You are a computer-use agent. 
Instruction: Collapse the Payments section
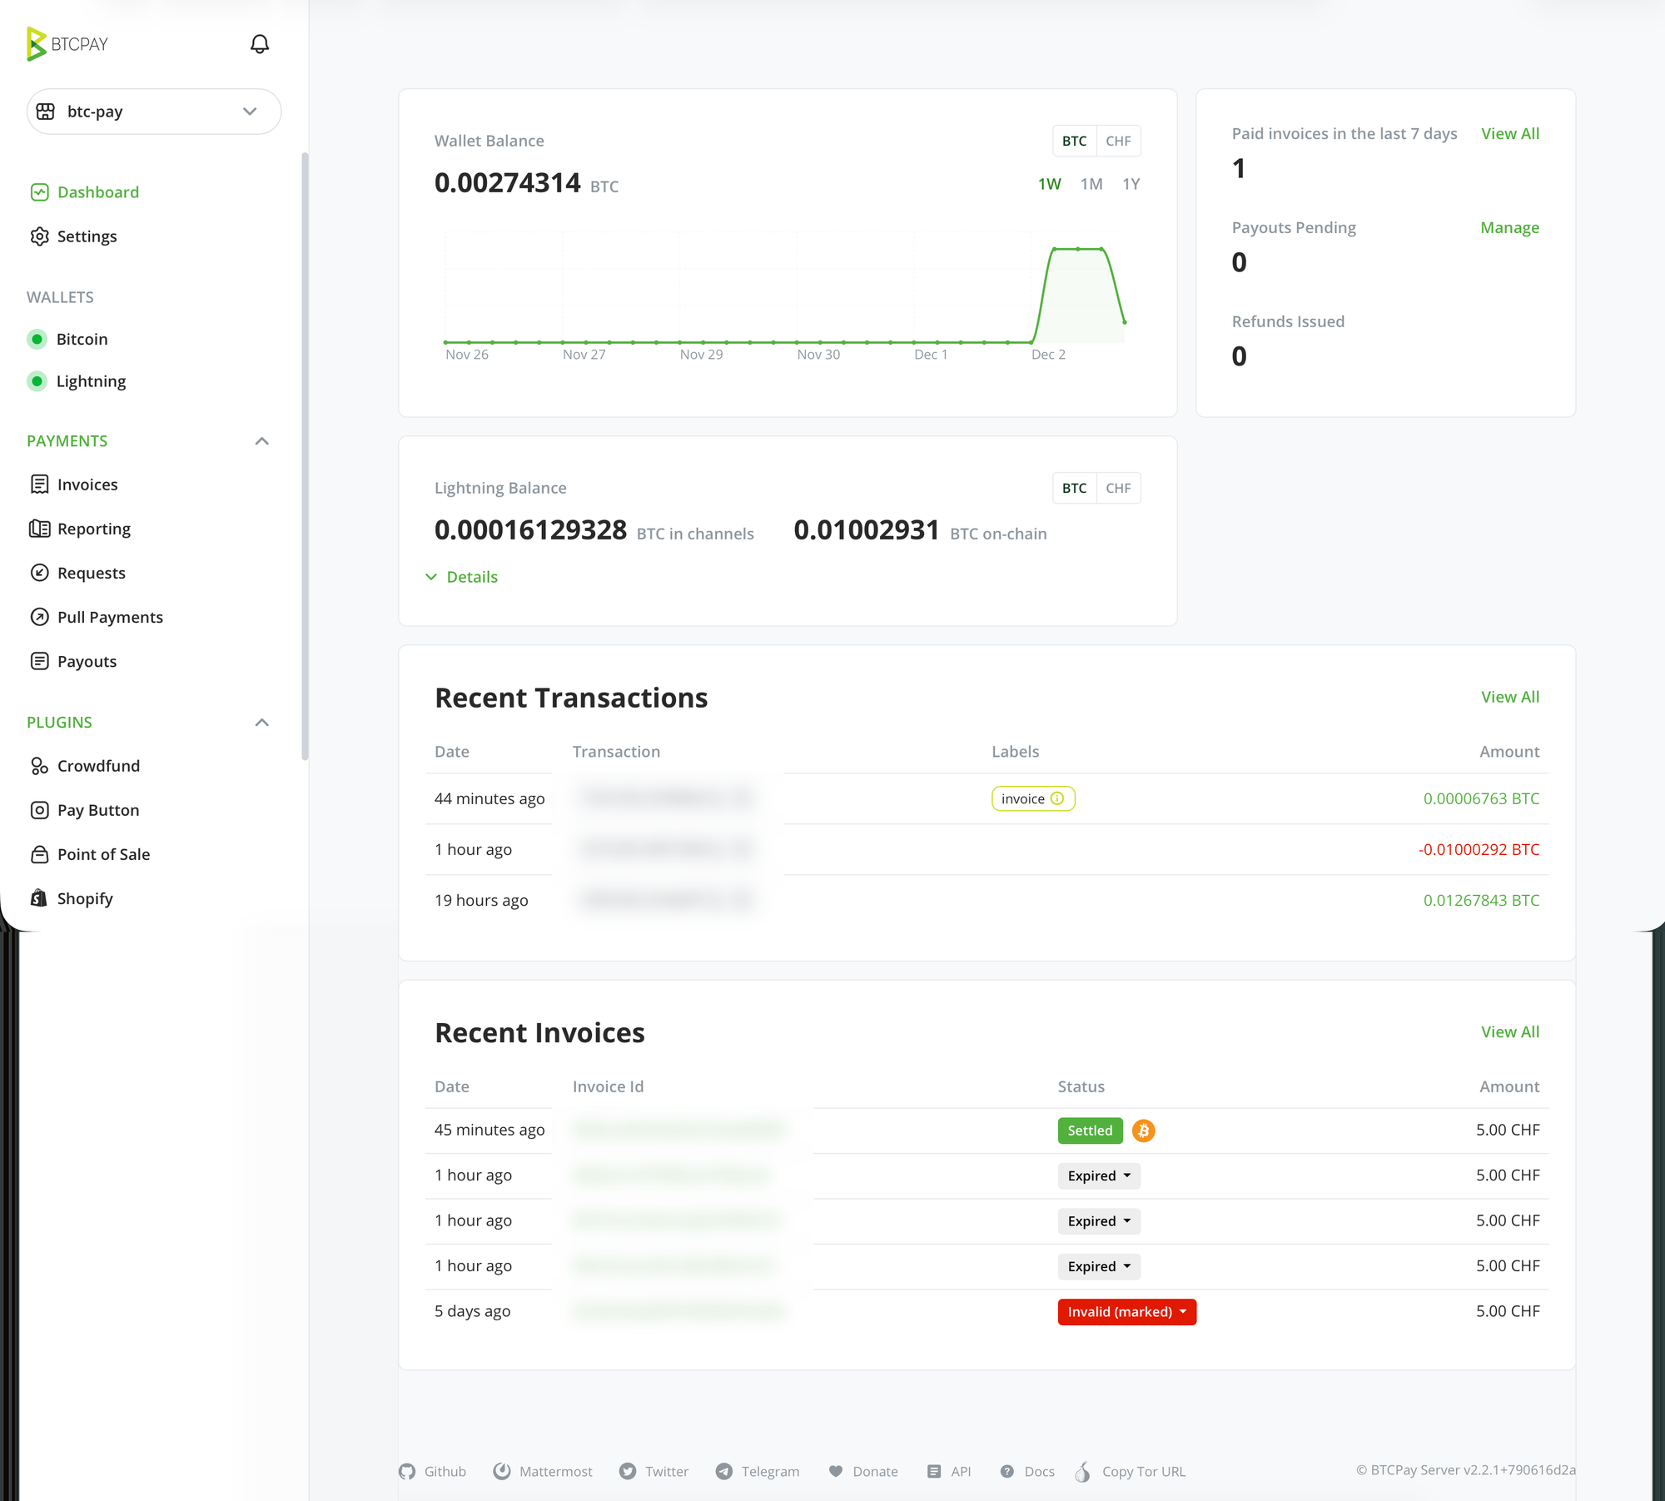pos(261,441)
